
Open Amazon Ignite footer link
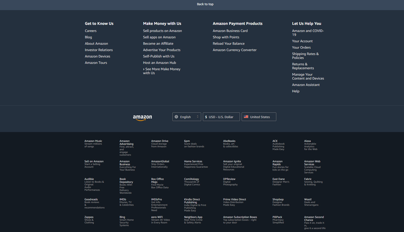point(234,165)
